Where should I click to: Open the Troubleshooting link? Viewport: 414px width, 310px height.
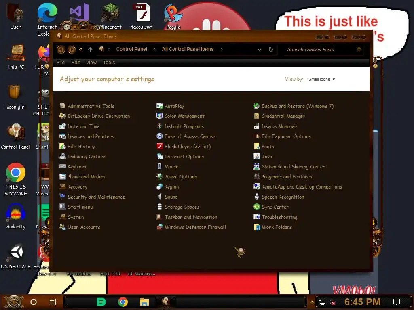pos(279,217)
